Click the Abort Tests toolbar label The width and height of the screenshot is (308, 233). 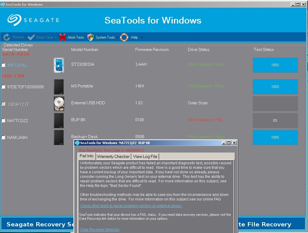75,37
